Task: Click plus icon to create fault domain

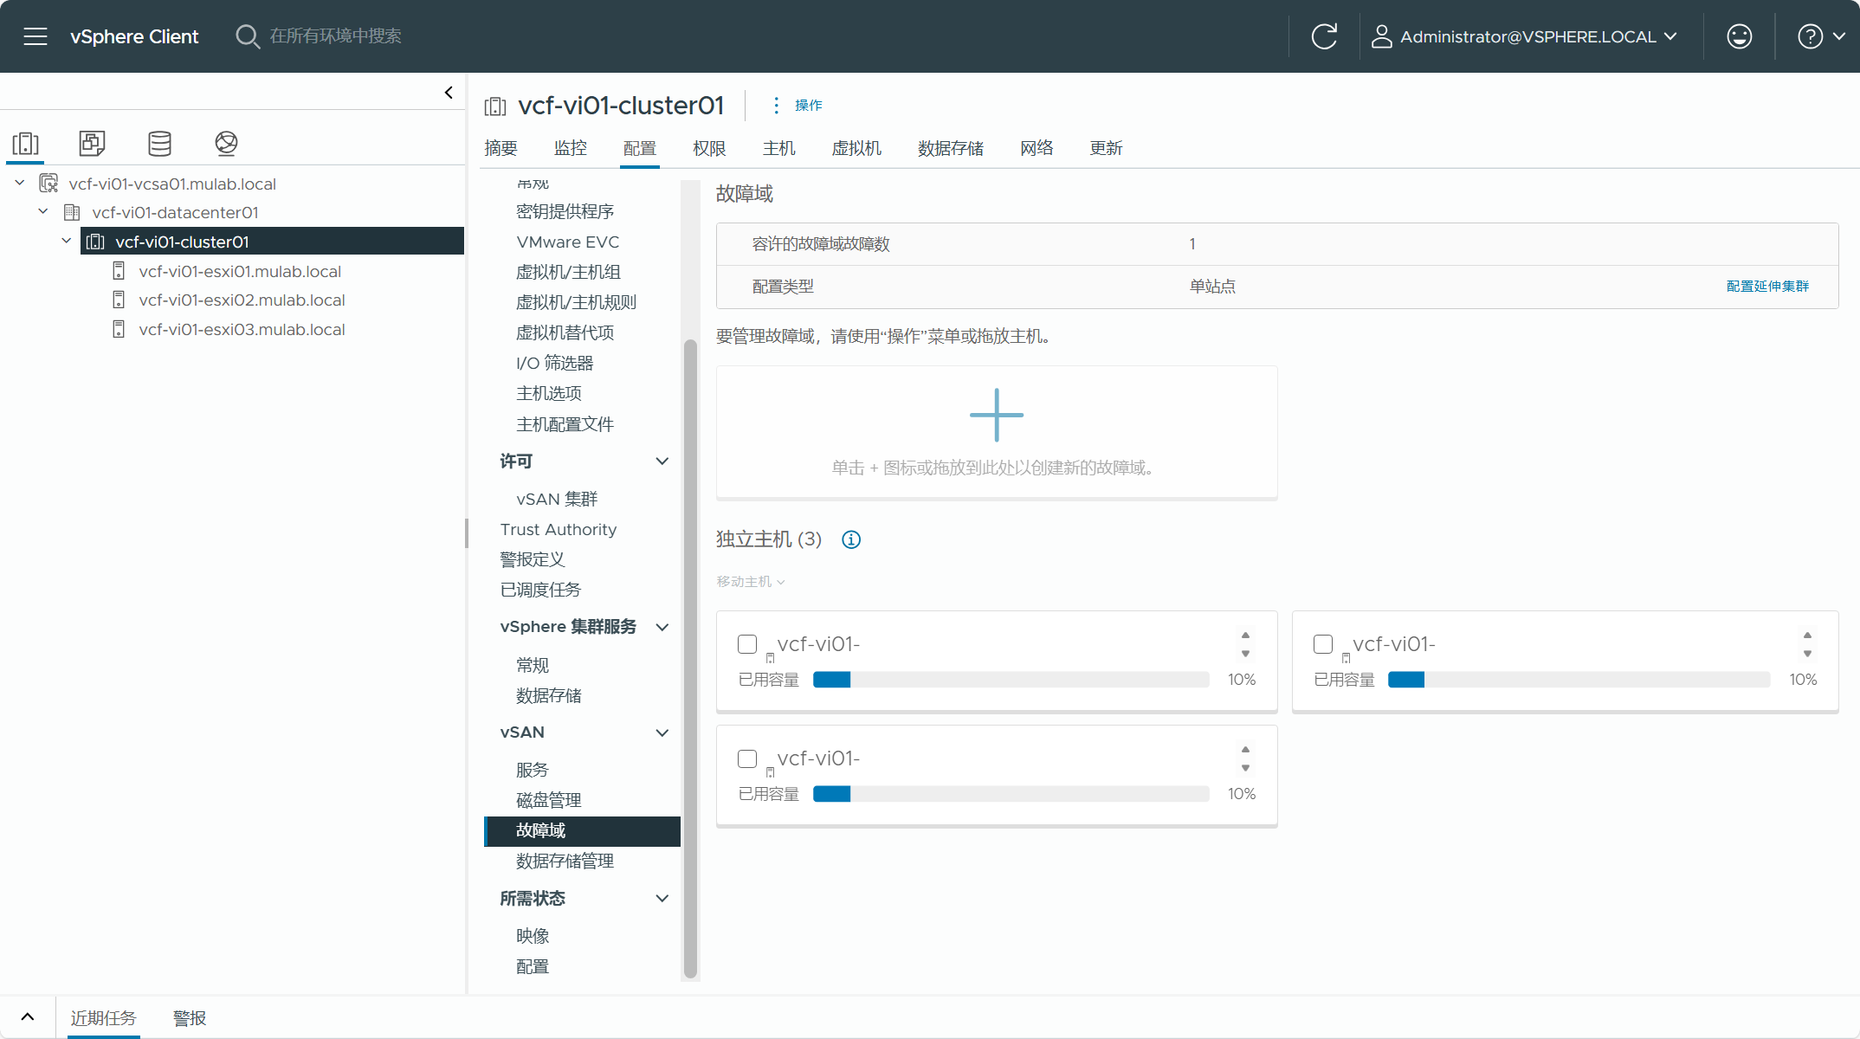Action: [x=996, y=416]
